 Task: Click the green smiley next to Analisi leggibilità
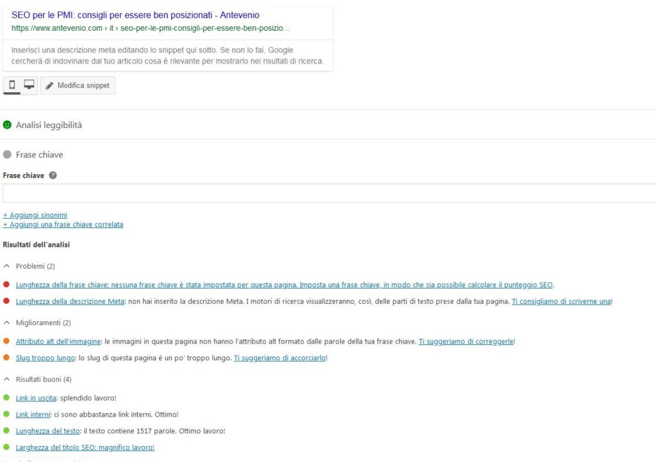[x=7, y=125]
